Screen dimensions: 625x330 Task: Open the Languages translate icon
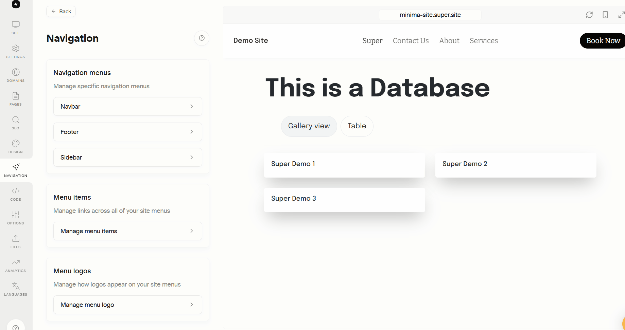[16, 289]
